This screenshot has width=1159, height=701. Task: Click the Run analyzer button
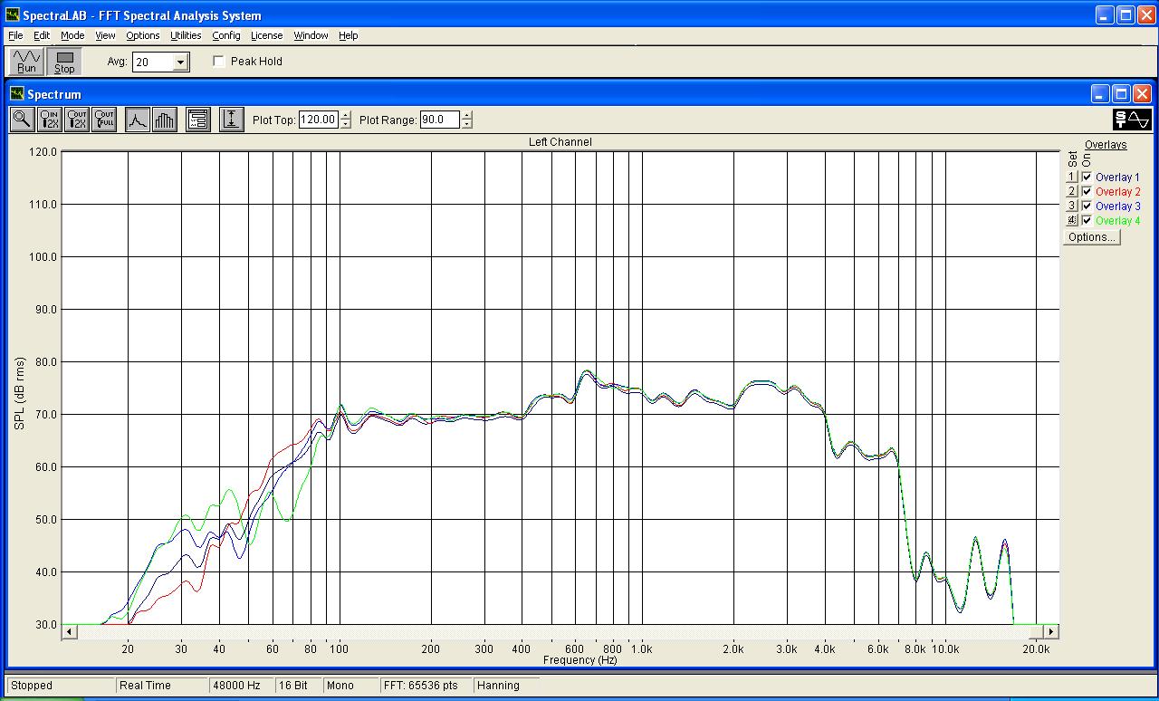coord(26,62)
